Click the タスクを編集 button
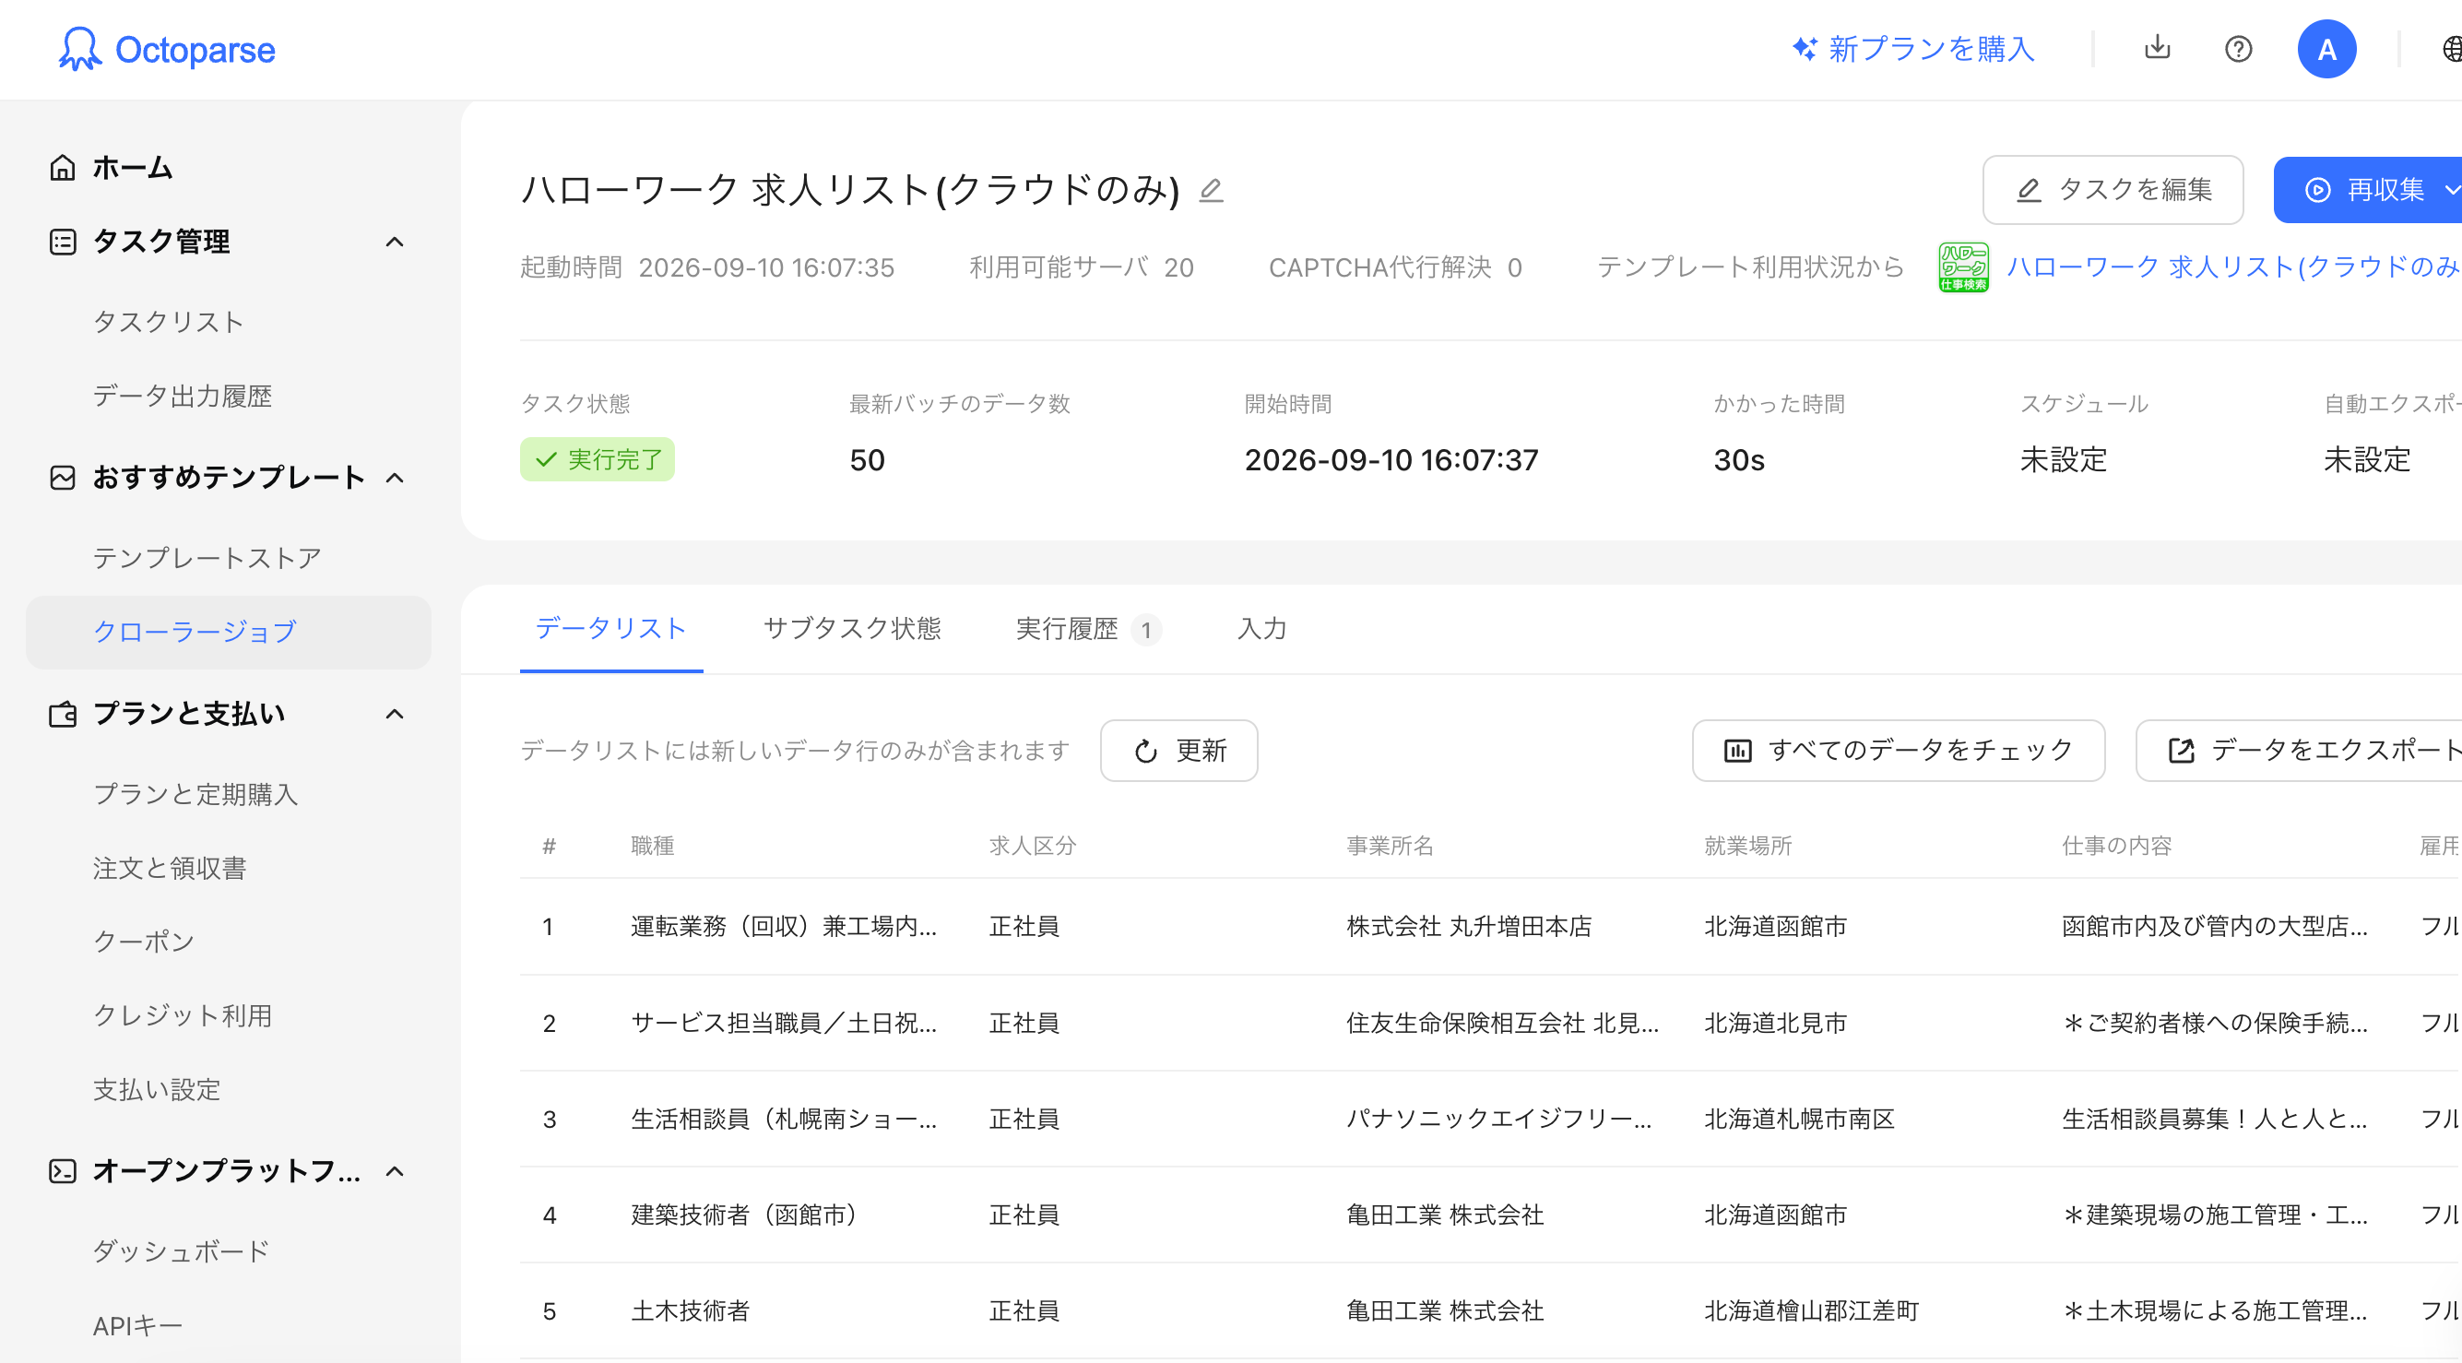 tap(2113, 189)
